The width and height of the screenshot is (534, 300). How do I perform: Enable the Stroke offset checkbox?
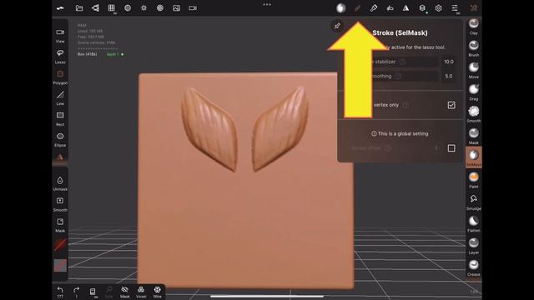(x=451, y=148)
